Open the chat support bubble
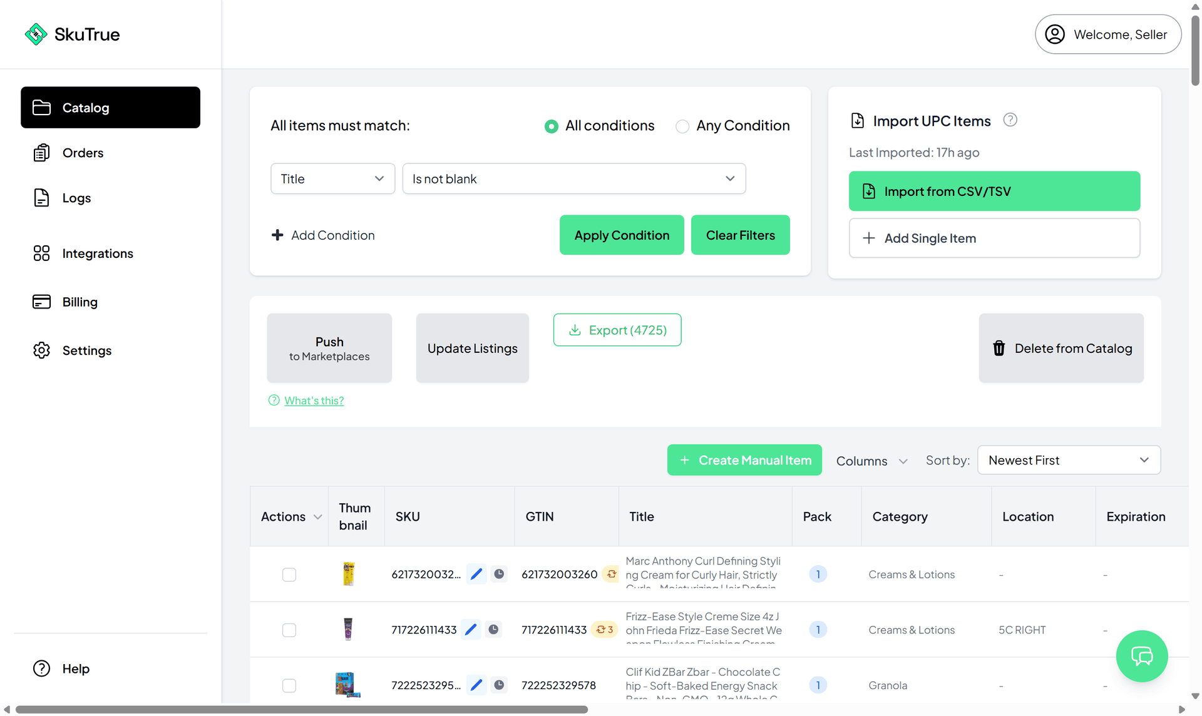The height and width of the screenshot is (716, 1202). (1141, 656)
